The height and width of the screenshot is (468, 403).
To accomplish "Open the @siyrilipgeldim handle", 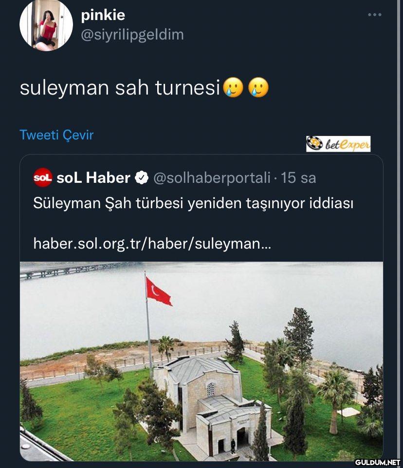I will coord(132,35).
